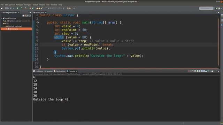
Task: Click the New file wizard toolbar icon
Action: pos(1,8)
